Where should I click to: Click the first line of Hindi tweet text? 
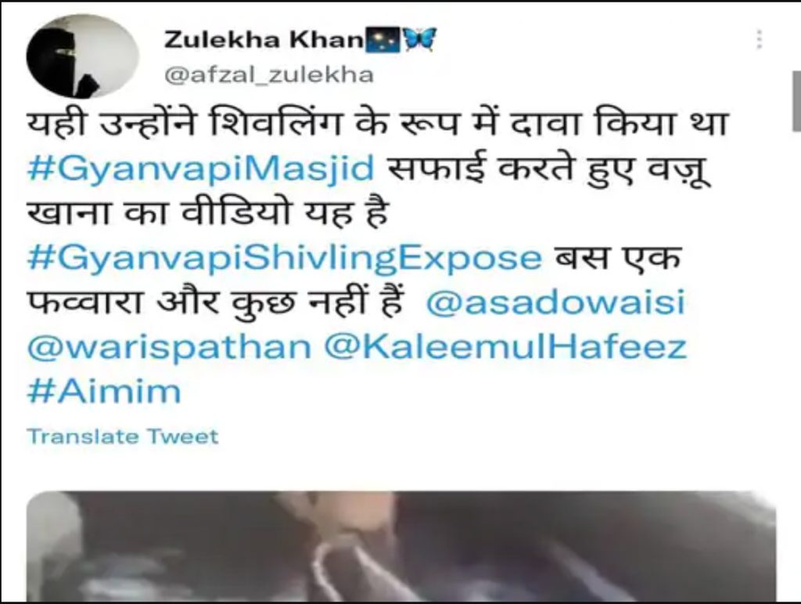pos(377,124)
